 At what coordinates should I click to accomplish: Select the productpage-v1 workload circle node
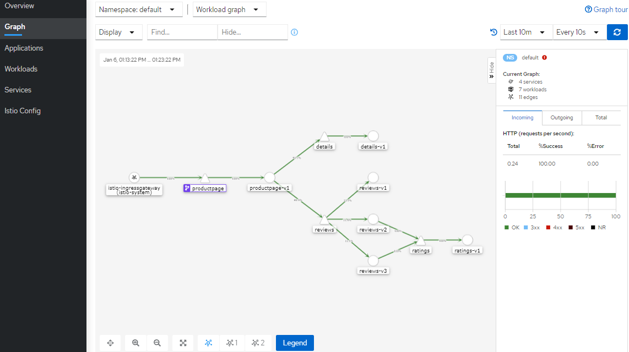[x=269, y=178]
